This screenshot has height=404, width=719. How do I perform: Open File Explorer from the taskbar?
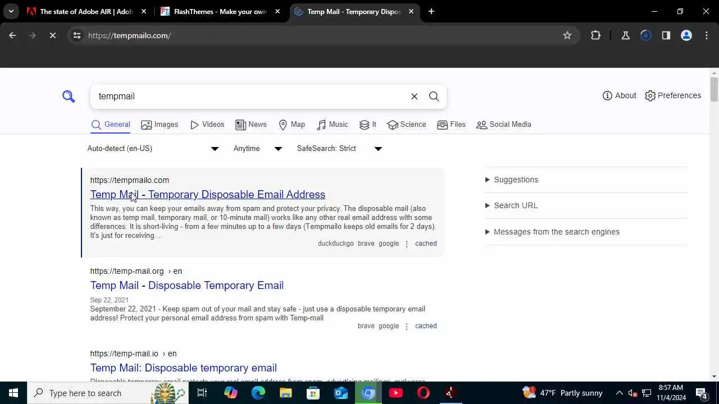pyautogui.click(x=285, y=393)
